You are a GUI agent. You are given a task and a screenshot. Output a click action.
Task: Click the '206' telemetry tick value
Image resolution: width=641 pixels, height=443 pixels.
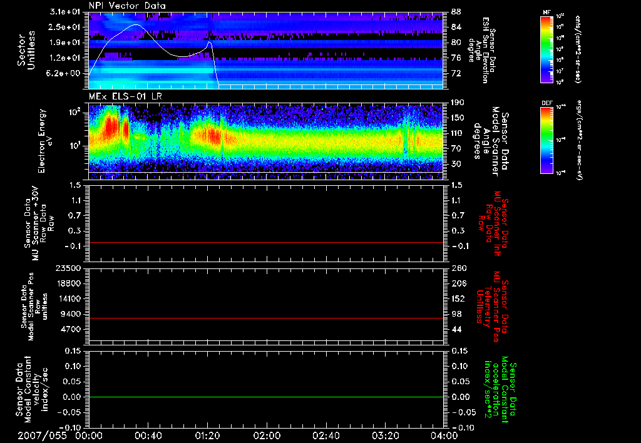tap(458, 283)
